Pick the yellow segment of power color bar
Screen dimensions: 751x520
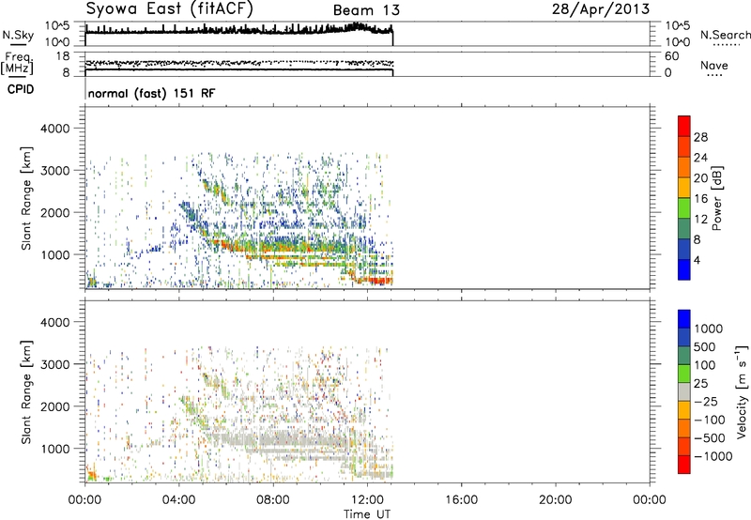pyautogui.click(x=684, y=187)
